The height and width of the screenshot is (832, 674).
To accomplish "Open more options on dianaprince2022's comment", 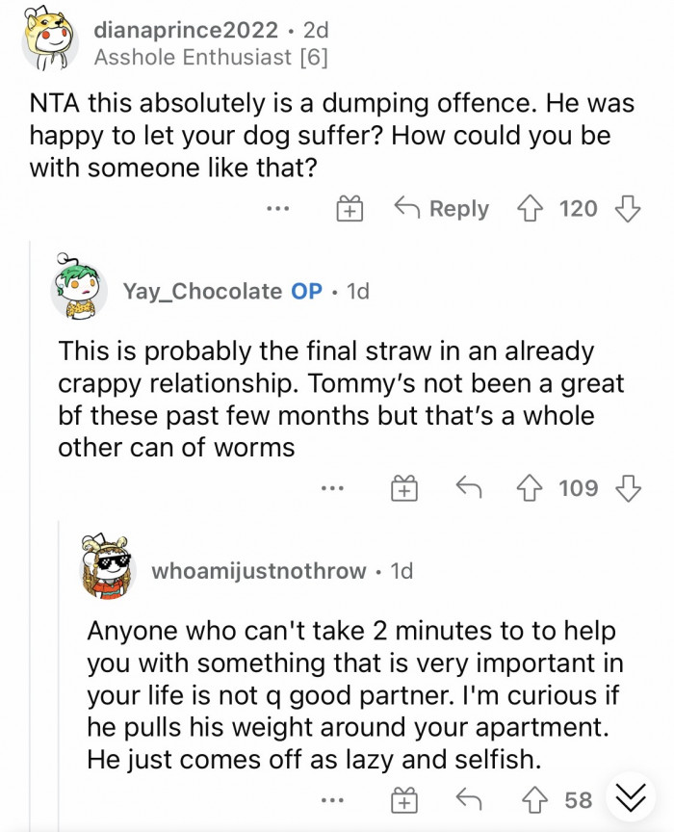I will click(x=279, y=209).
